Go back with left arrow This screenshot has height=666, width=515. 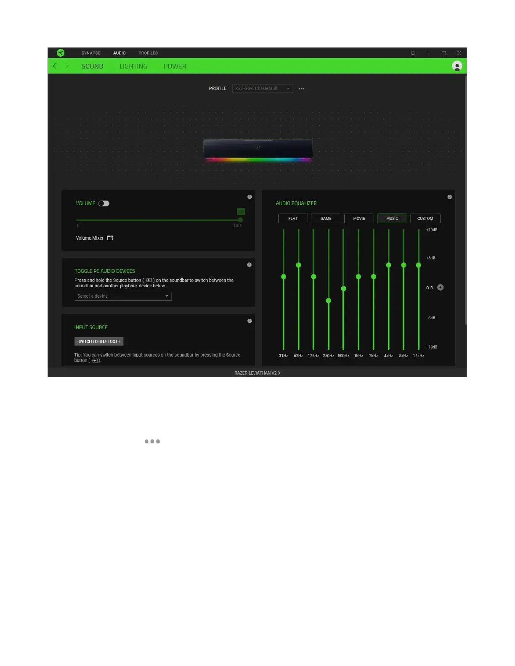55,66
